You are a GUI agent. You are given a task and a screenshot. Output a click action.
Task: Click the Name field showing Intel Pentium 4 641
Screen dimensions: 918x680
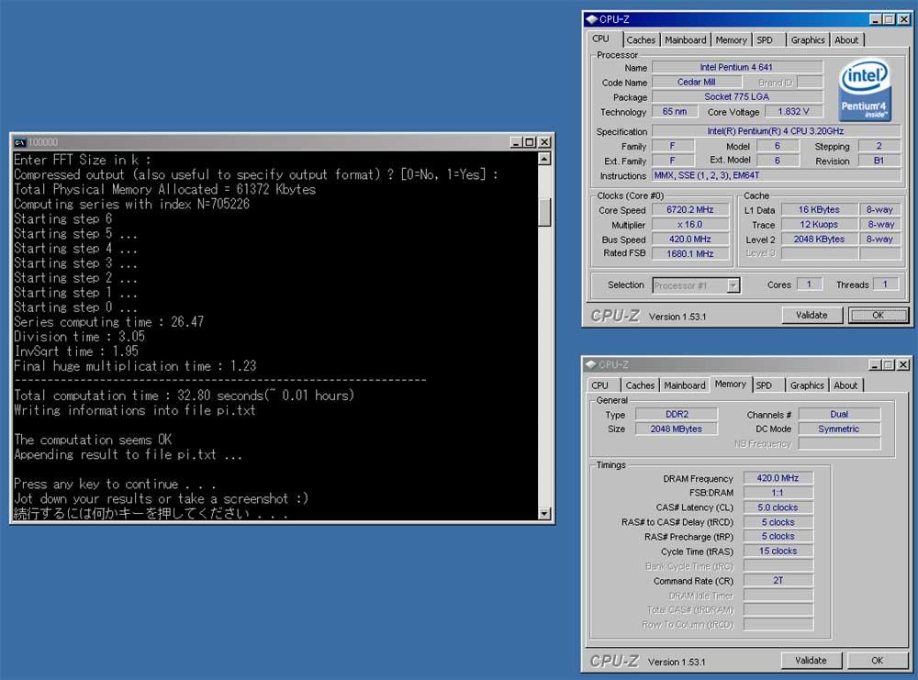coord(736,67)
